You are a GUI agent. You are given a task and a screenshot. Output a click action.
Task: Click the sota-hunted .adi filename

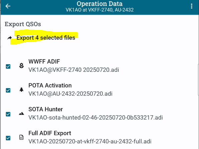coord(96,118)
